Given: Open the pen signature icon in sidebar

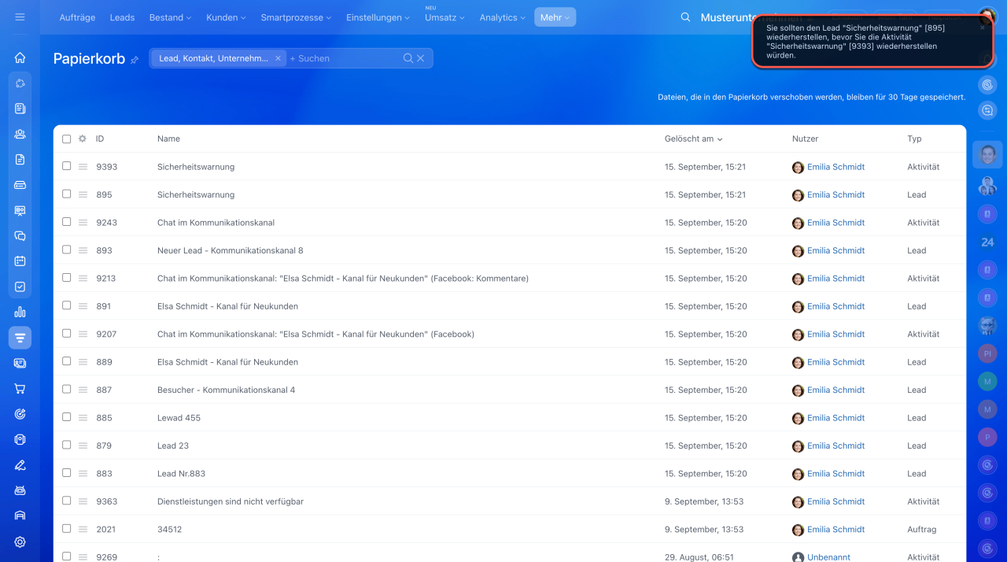Looking at the screenshot, I should (20, 464).
